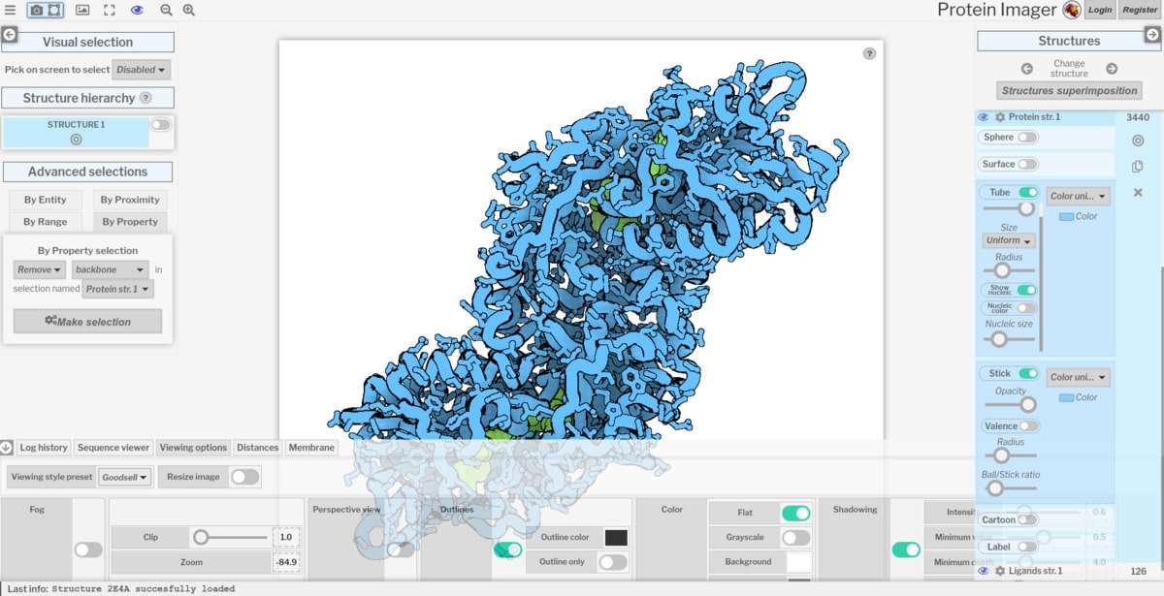
Task: Go to next structure arrow
Action: point(1112,69)
